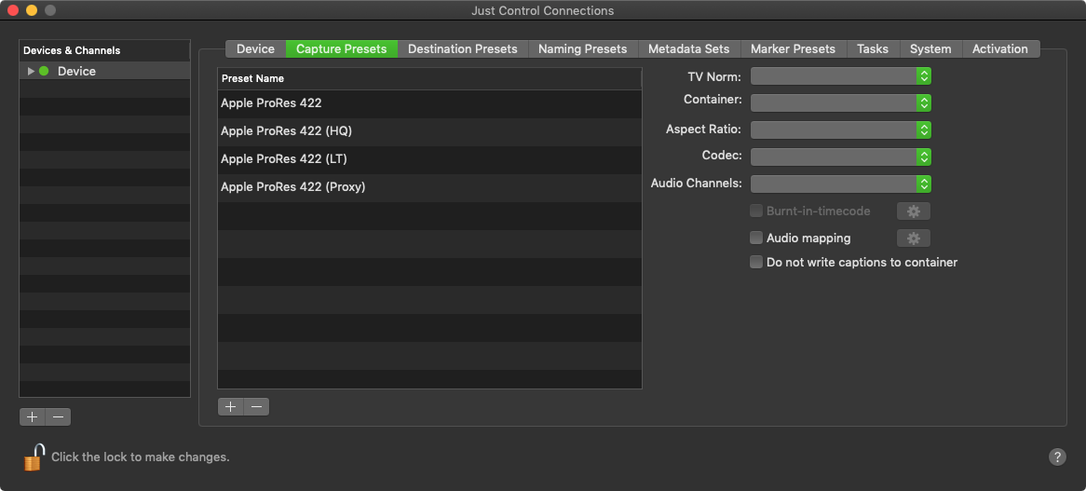The image size is (1086, 491).
Task: Go to the Activation tab
Action: [x=1000, y=49]
